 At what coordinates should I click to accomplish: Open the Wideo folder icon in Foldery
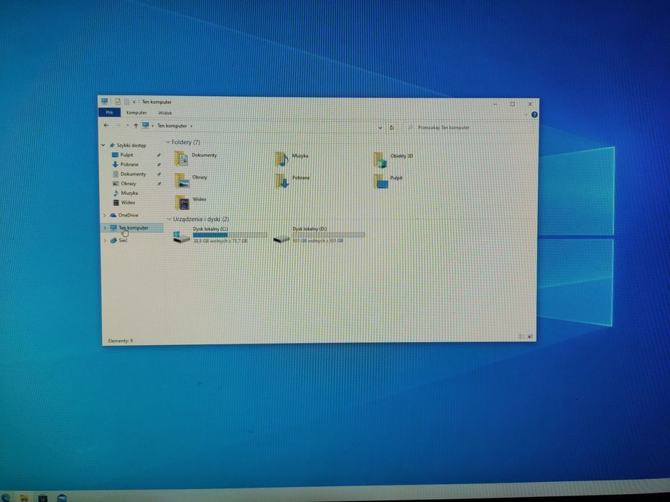tap(182, 203)
